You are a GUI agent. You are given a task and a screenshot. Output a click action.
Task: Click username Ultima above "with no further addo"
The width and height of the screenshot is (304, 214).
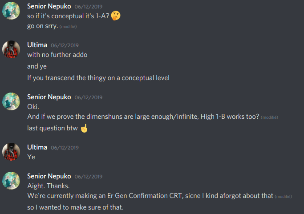coord(37,45)
